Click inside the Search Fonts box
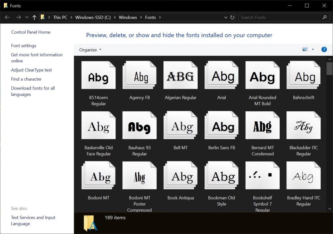333x234 pixels. (x=280, y=17)
